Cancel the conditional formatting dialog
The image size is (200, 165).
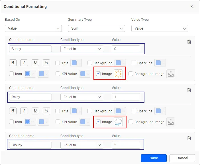182,158
